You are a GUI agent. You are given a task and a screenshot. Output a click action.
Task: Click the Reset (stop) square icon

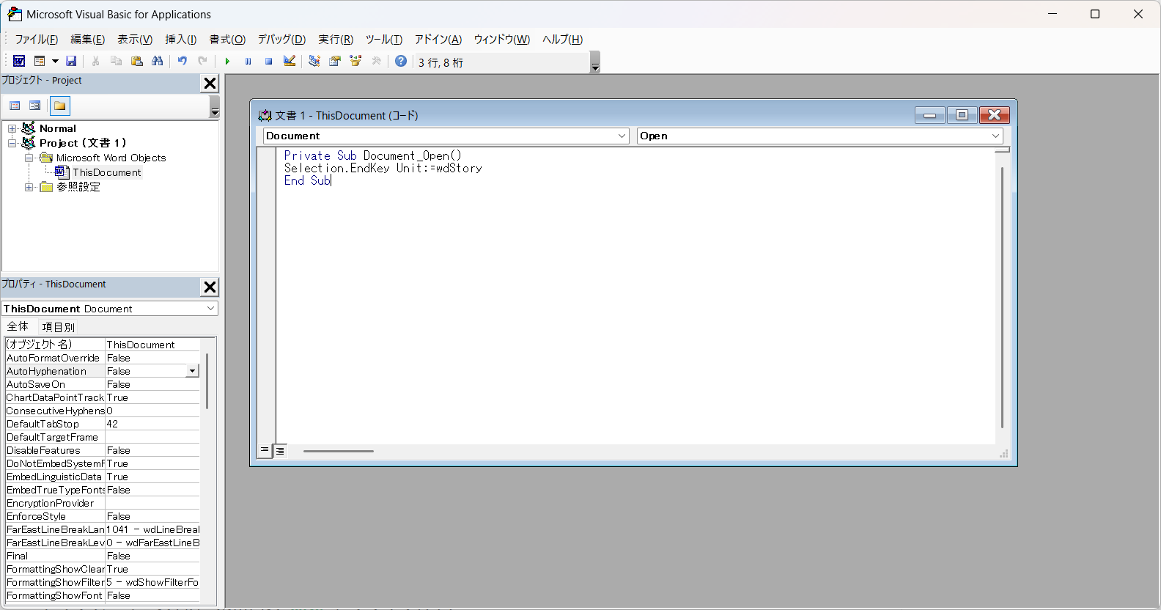pyautogui.click(x=269, y=62)
